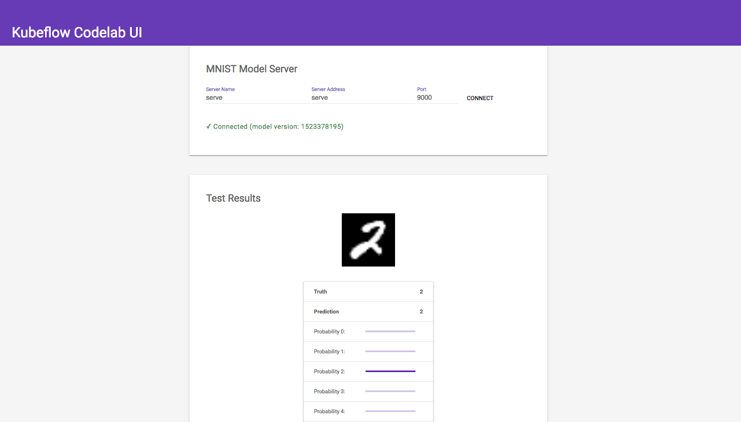Click the Server Name label

click(x=220, y=89)
